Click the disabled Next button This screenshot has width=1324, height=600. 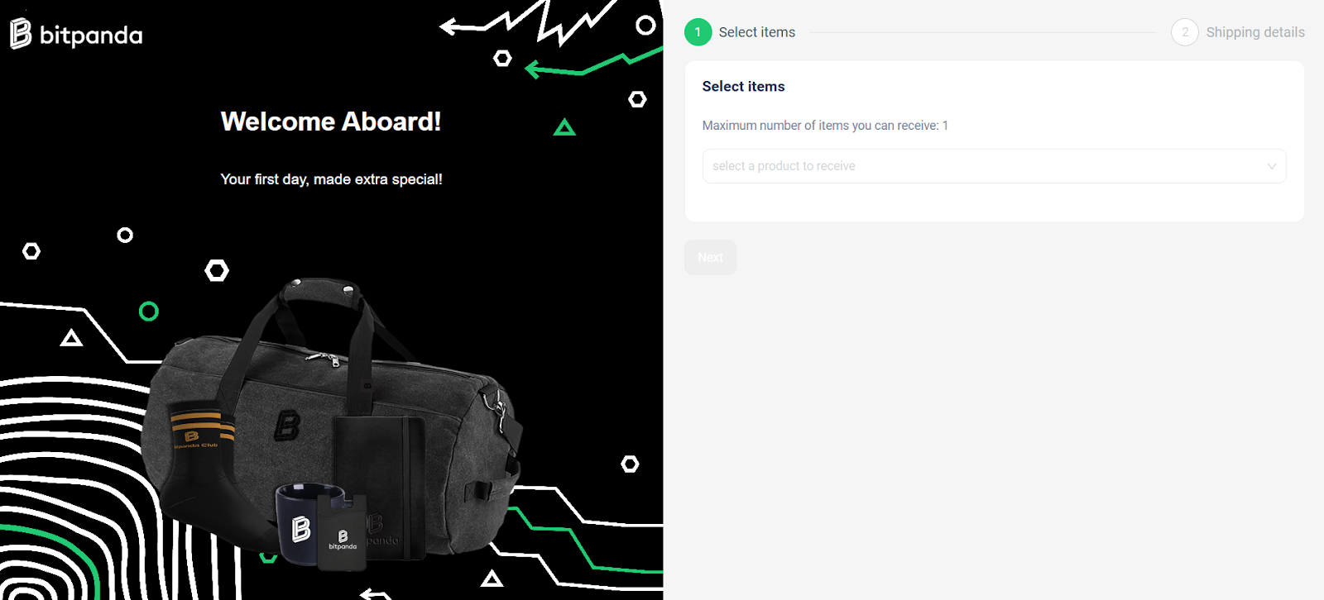click(x=710, y=257)
